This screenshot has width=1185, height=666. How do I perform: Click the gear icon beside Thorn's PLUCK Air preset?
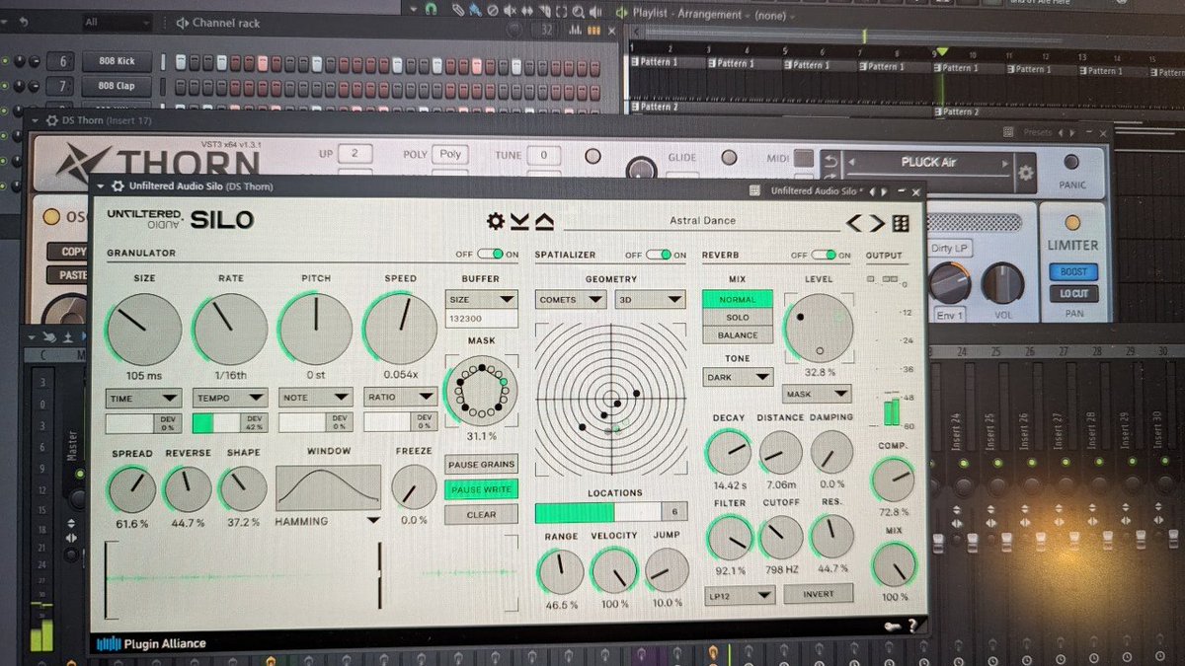(x=1025, y=171)
